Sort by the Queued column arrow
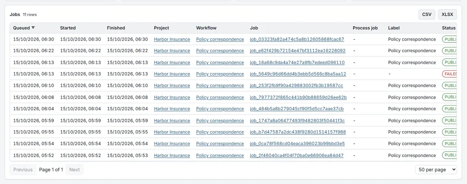 pyautogui.click(x=33, y=28)
